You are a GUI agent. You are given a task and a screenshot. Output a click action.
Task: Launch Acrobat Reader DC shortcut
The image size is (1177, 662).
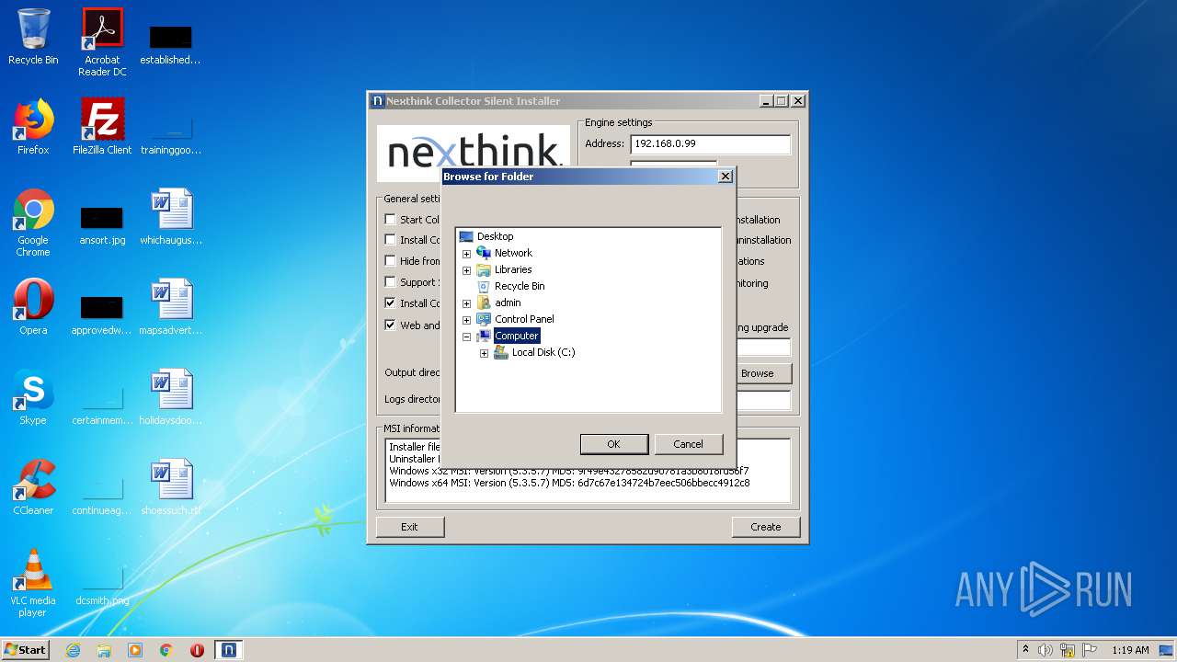(x=102, y=42)
